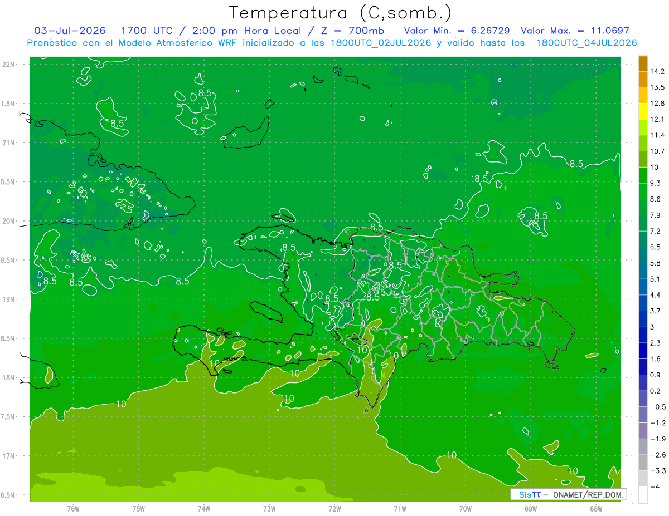669x516 pixels.
Task: Click the 21N latitude axis label
Action: (9, 142)
